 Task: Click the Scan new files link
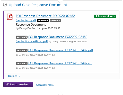pos(45,85)
